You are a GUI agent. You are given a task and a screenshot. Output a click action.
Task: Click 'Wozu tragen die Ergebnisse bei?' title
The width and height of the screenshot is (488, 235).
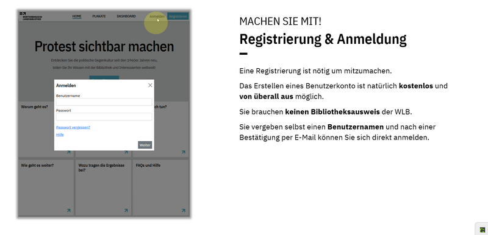(101, 167)
